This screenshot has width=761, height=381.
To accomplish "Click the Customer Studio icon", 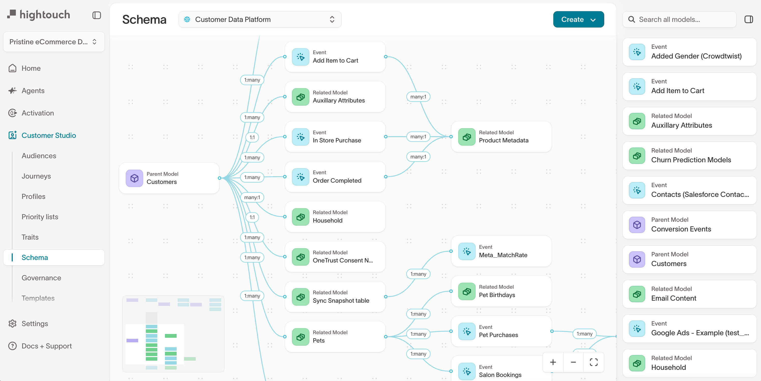I will [12, 136].
